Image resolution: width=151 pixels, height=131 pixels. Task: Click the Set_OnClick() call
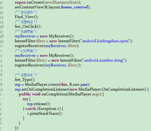click(28, 26)
